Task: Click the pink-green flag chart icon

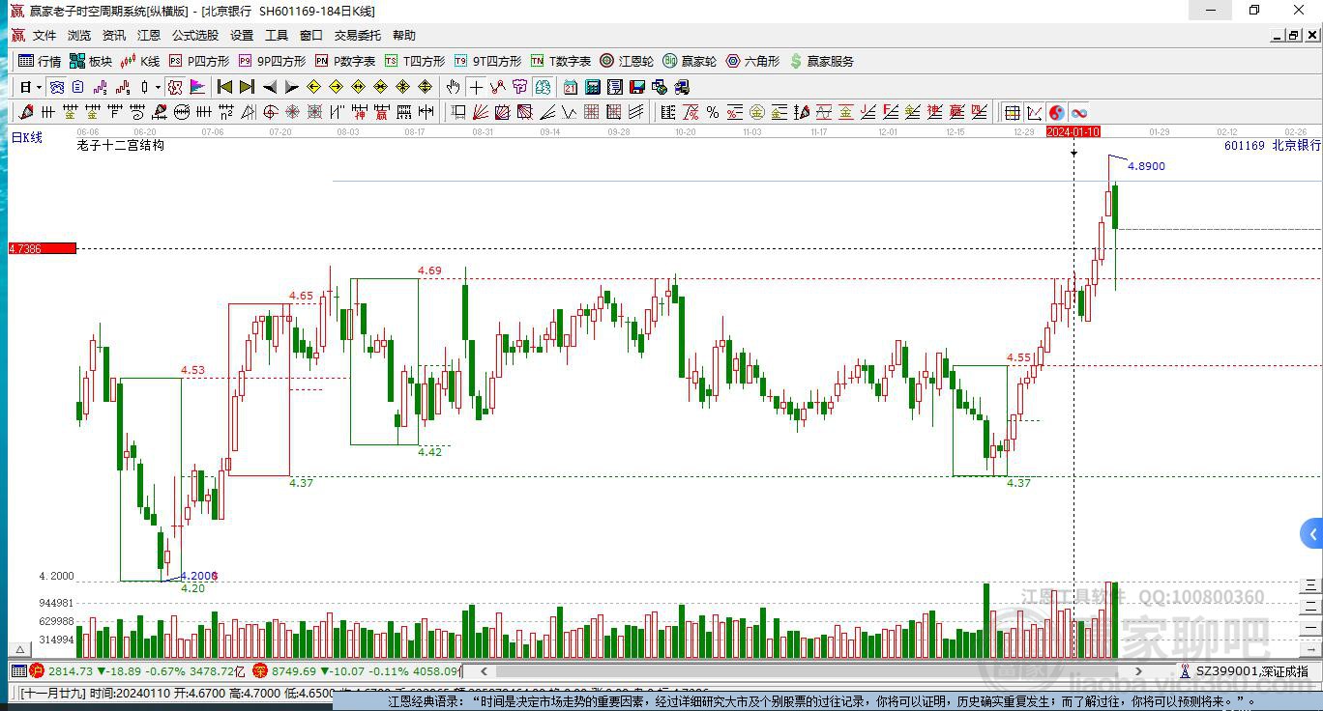Action: click(197, 87)
